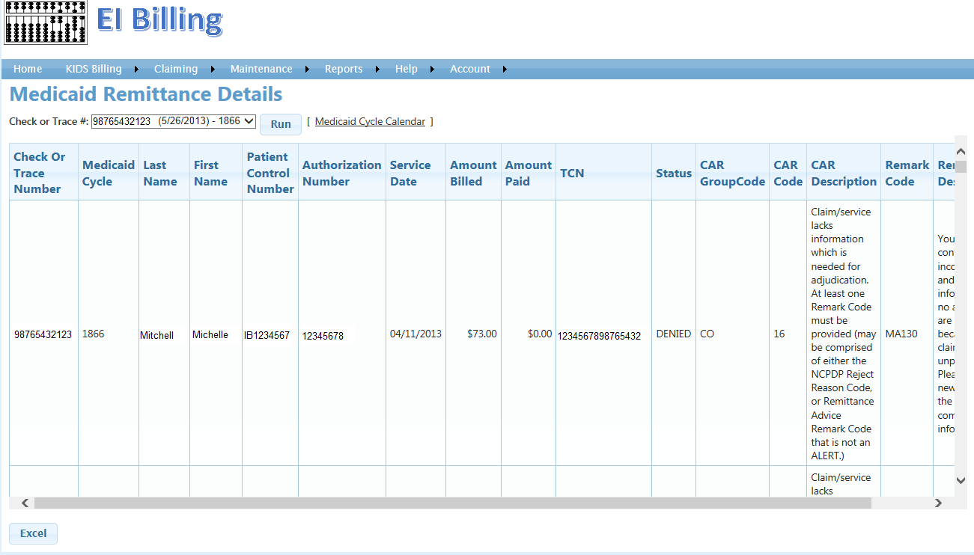The height and width of the screenshot is (555, 974).
Task: Click the CAR Description column header
Action: click(x=843, y=173)
